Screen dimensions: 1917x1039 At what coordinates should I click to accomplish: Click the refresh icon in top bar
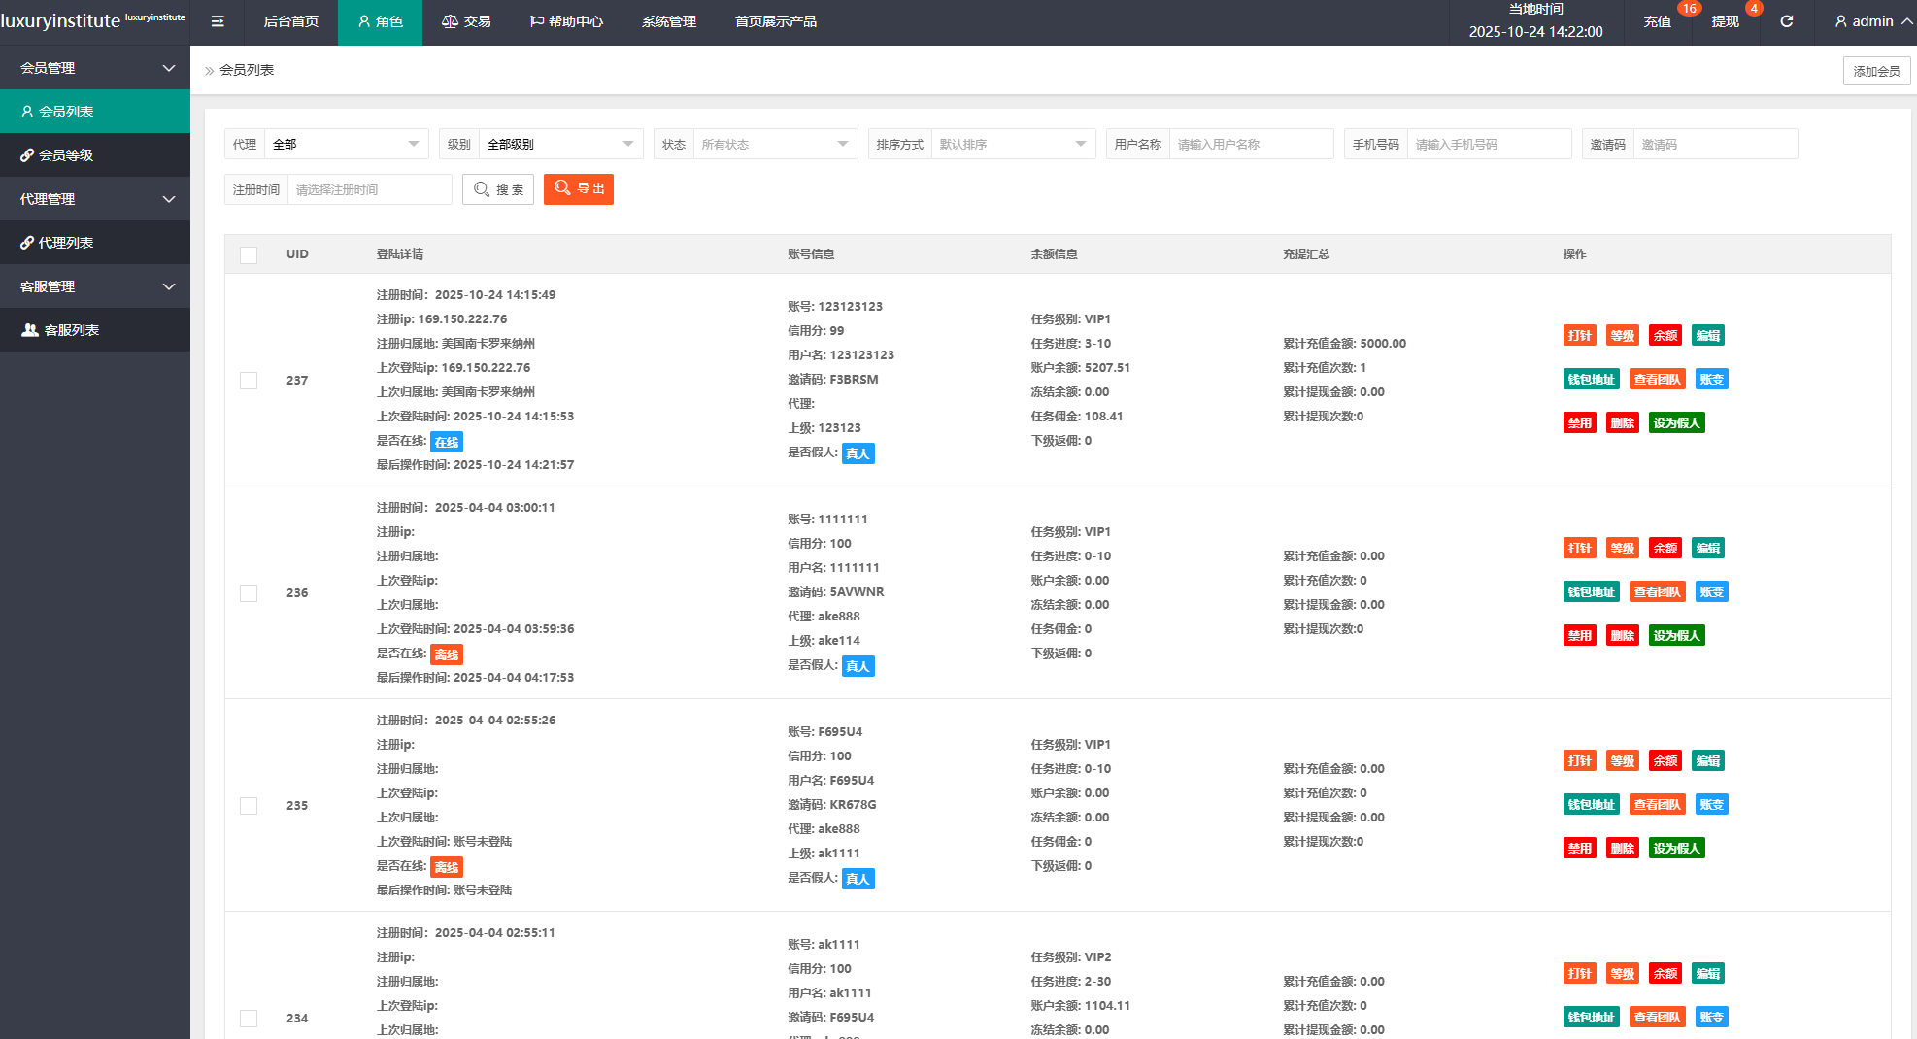click(1786, 21)
